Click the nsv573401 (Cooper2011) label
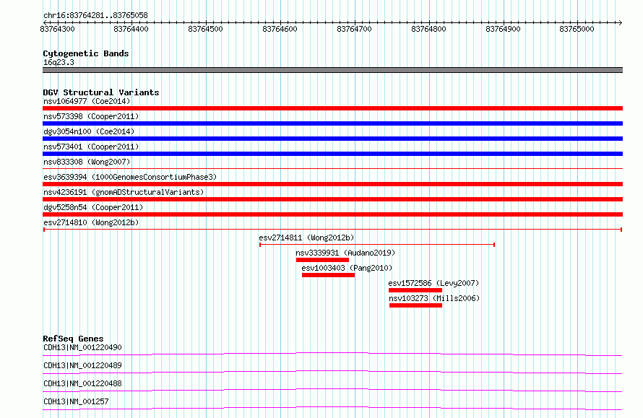 [91, 147]
